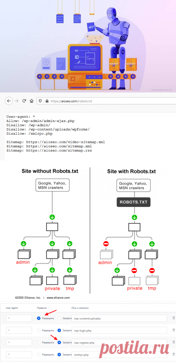Click the dark ROBOTS.TXT box in the diagram

pos(134,202)
